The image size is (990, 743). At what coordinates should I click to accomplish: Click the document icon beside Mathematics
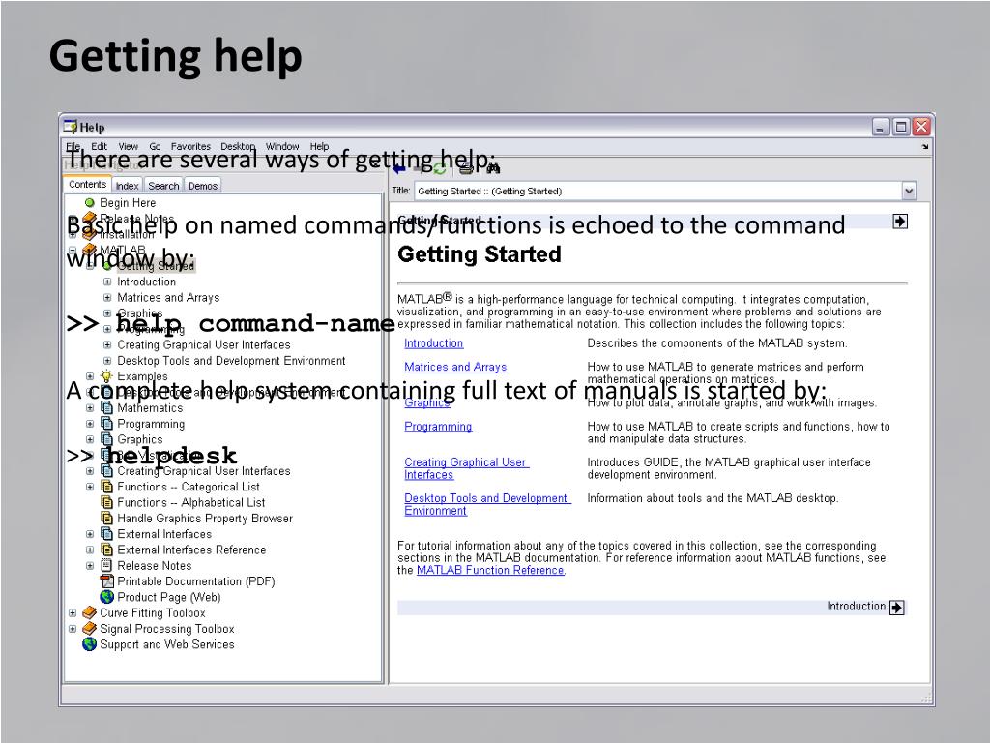click(x=106, y=408)
